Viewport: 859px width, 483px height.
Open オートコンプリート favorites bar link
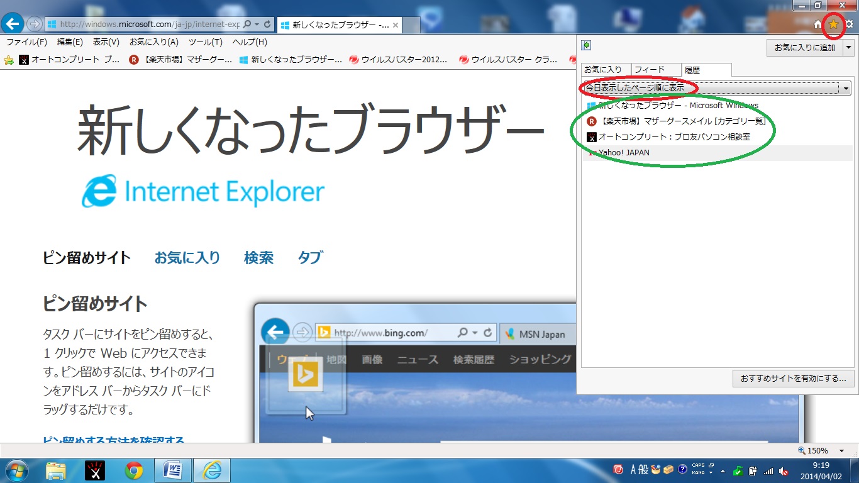(x=70, y=60)
